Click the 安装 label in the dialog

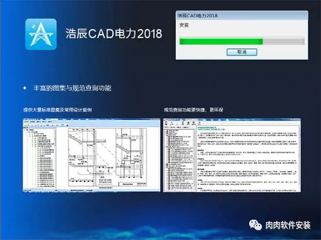click(x=184, y=25)
